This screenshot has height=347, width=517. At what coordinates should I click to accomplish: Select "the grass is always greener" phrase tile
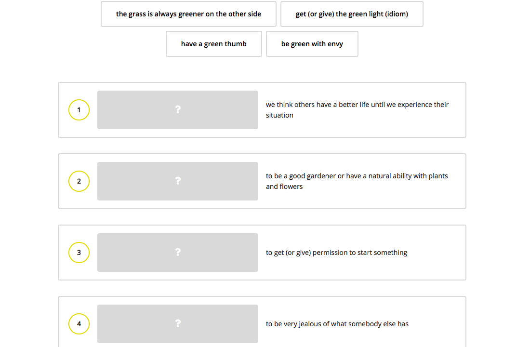point(188,14)
